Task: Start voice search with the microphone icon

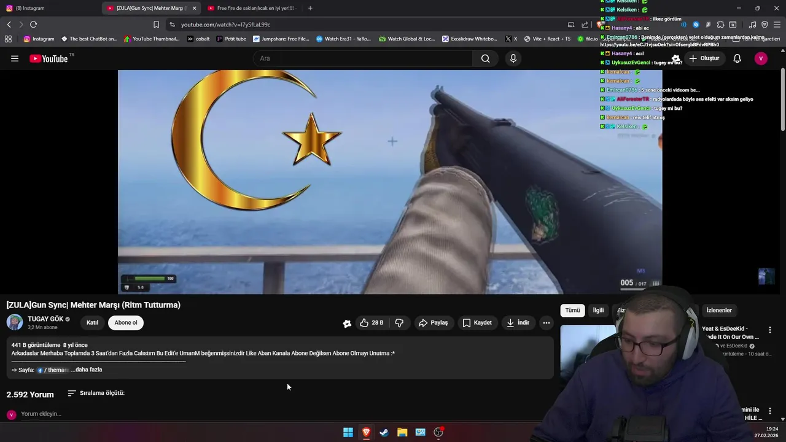Action: click(513, 58)
